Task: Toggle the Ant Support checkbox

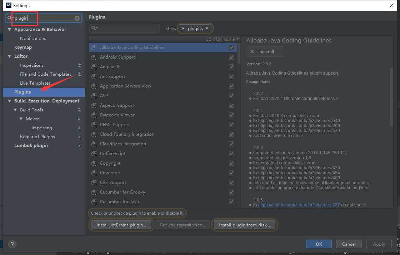Action: 231,76
